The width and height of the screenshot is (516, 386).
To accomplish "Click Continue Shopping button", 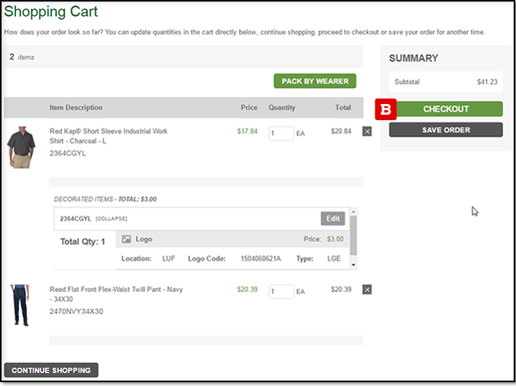I will [51, 371].
